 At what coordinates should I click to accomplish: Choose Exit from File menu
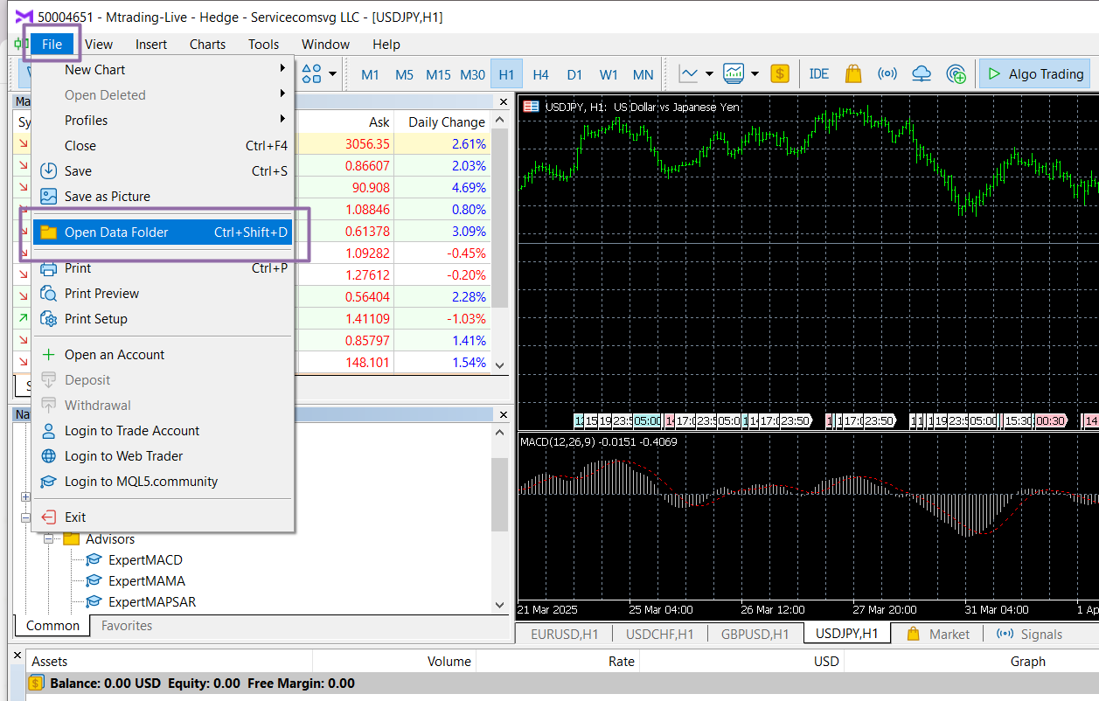tap(163, 517)
